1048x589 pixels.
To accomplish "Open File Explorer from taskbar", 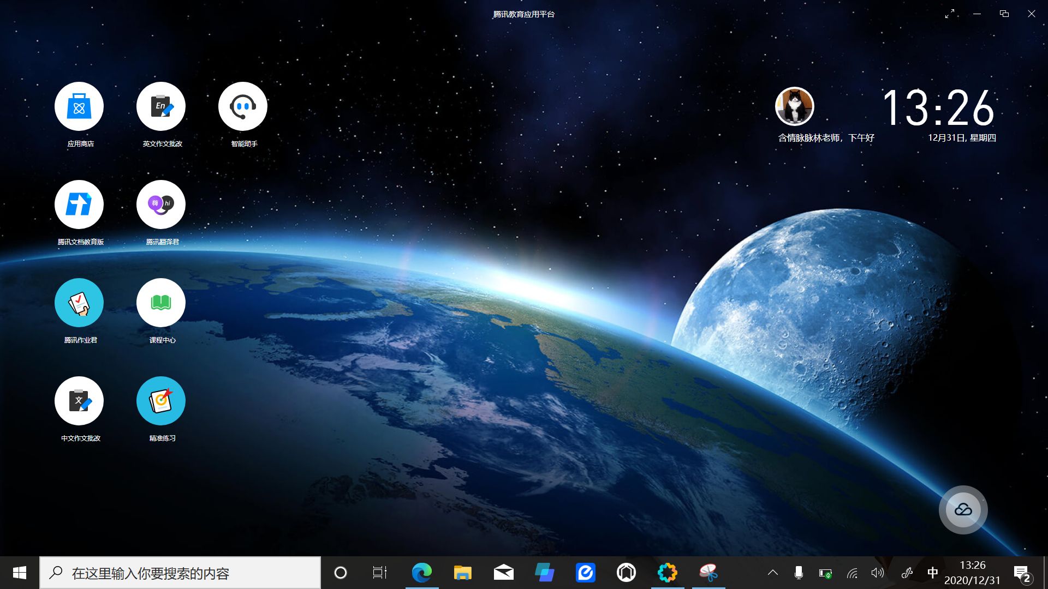I will click(x=462, y=573).
